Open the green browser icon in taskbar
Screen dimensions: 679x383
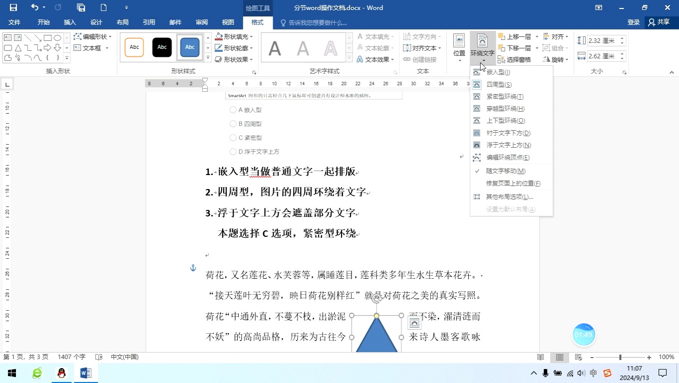pyautogui.click(x=37, y=373)
